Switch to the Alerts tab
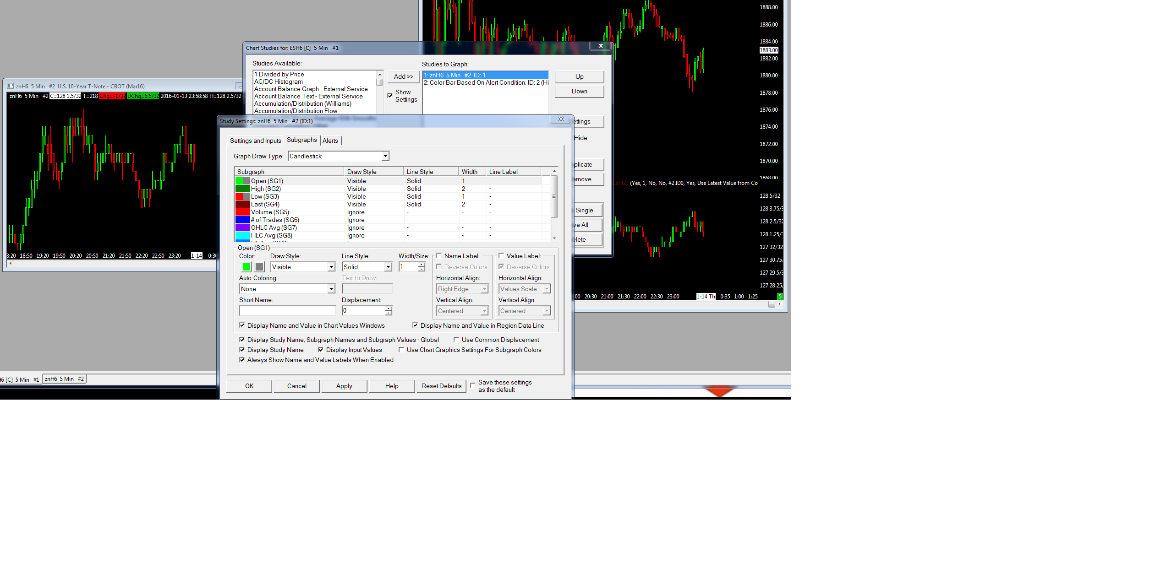The width and height of the screenshot is (1150, 579). click(x=330, y=141)
